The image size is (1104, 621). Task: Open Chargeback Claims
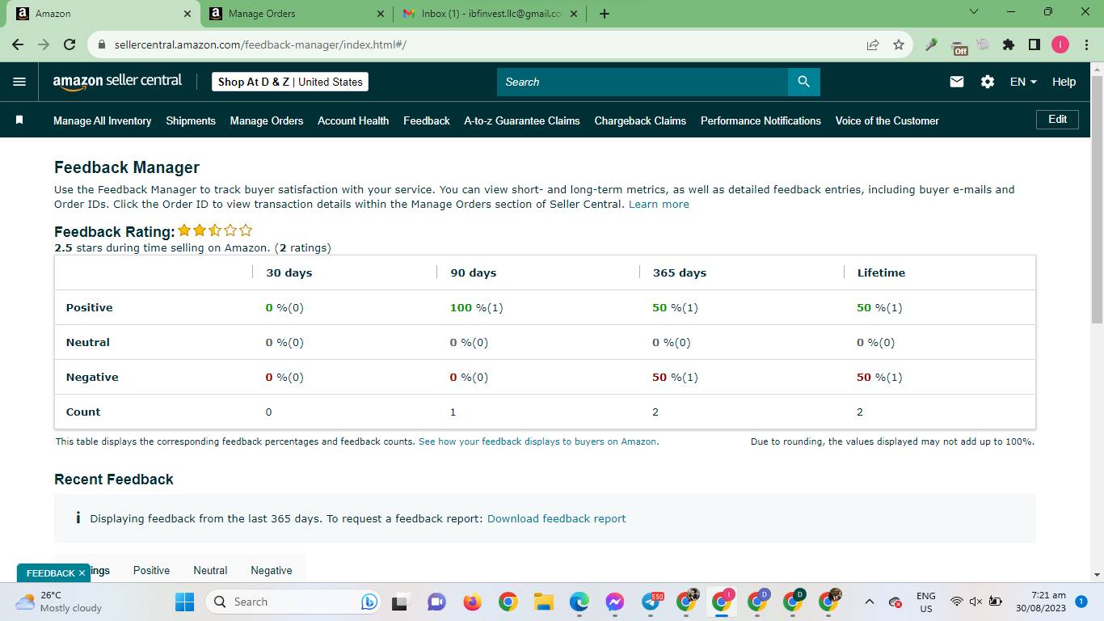click(640, 120)
